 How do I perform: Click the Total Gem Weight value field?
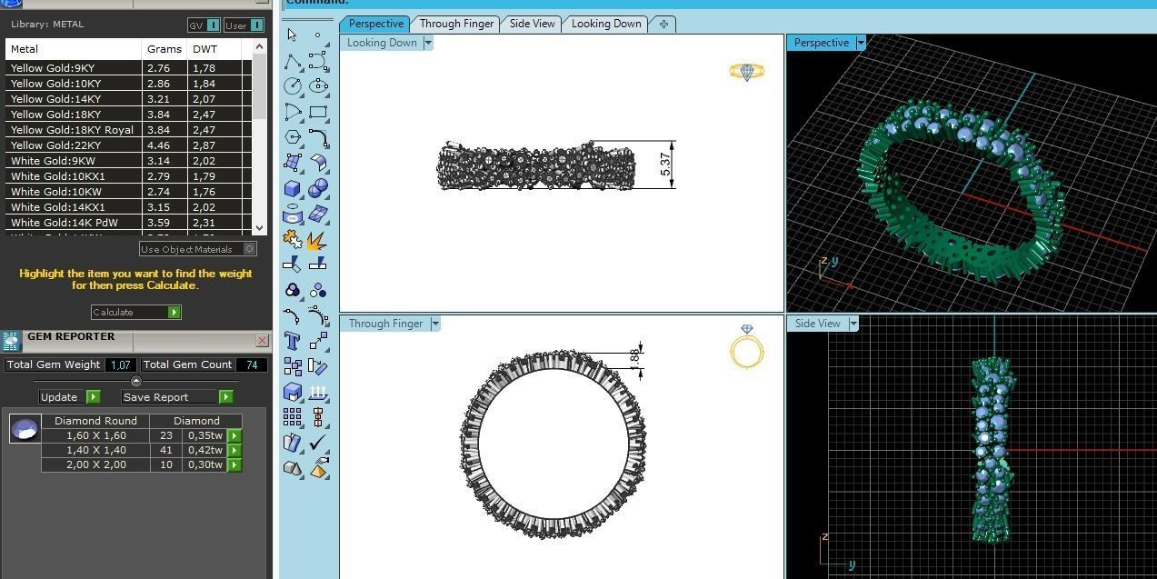(120, 364)
